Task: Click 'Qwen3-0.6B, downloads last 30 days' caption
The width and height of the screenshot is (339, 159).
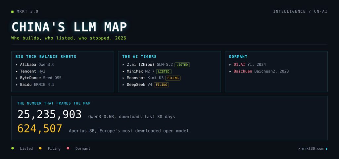Action: (132, 117)
